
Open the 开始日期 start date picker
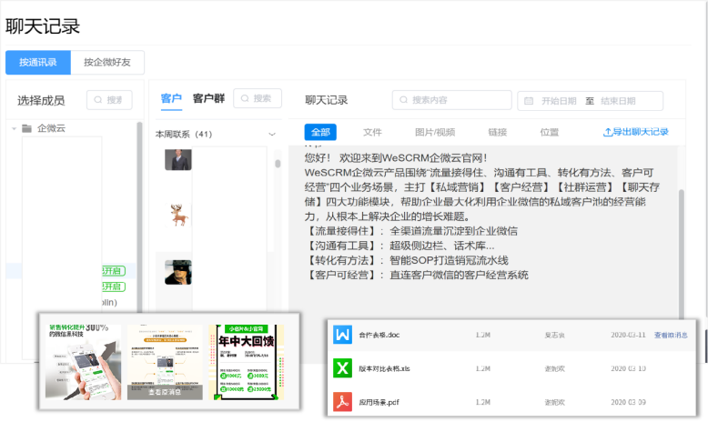point(559,101)
